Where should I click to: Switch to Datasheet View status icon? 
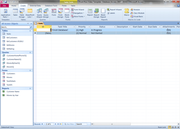pos(170,127)
